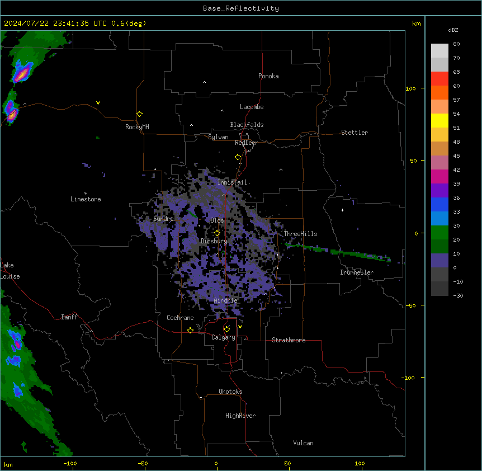Screen dimensions: 482x471
Task: Pick the orange 57-60 dBZ legend swatch
Action: tap(440, 92)
